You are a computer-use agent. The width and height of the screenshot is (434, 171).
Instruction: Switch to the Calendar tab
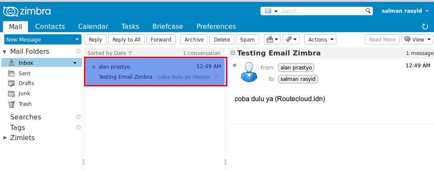pos(93,27)
